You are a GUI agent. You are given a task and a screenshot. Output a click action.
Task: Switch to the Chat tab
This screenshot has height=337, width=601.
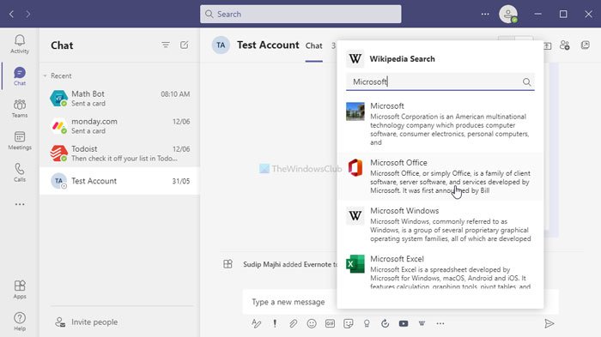point(313,45)
